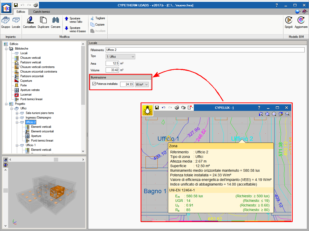
Task: Click the globe icon near the top right
Action: click(x=297, y=11)
